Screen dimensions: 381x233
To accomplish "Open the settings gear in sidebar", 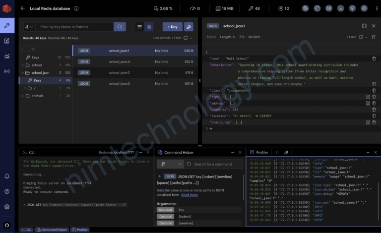I will click(7, 207).
